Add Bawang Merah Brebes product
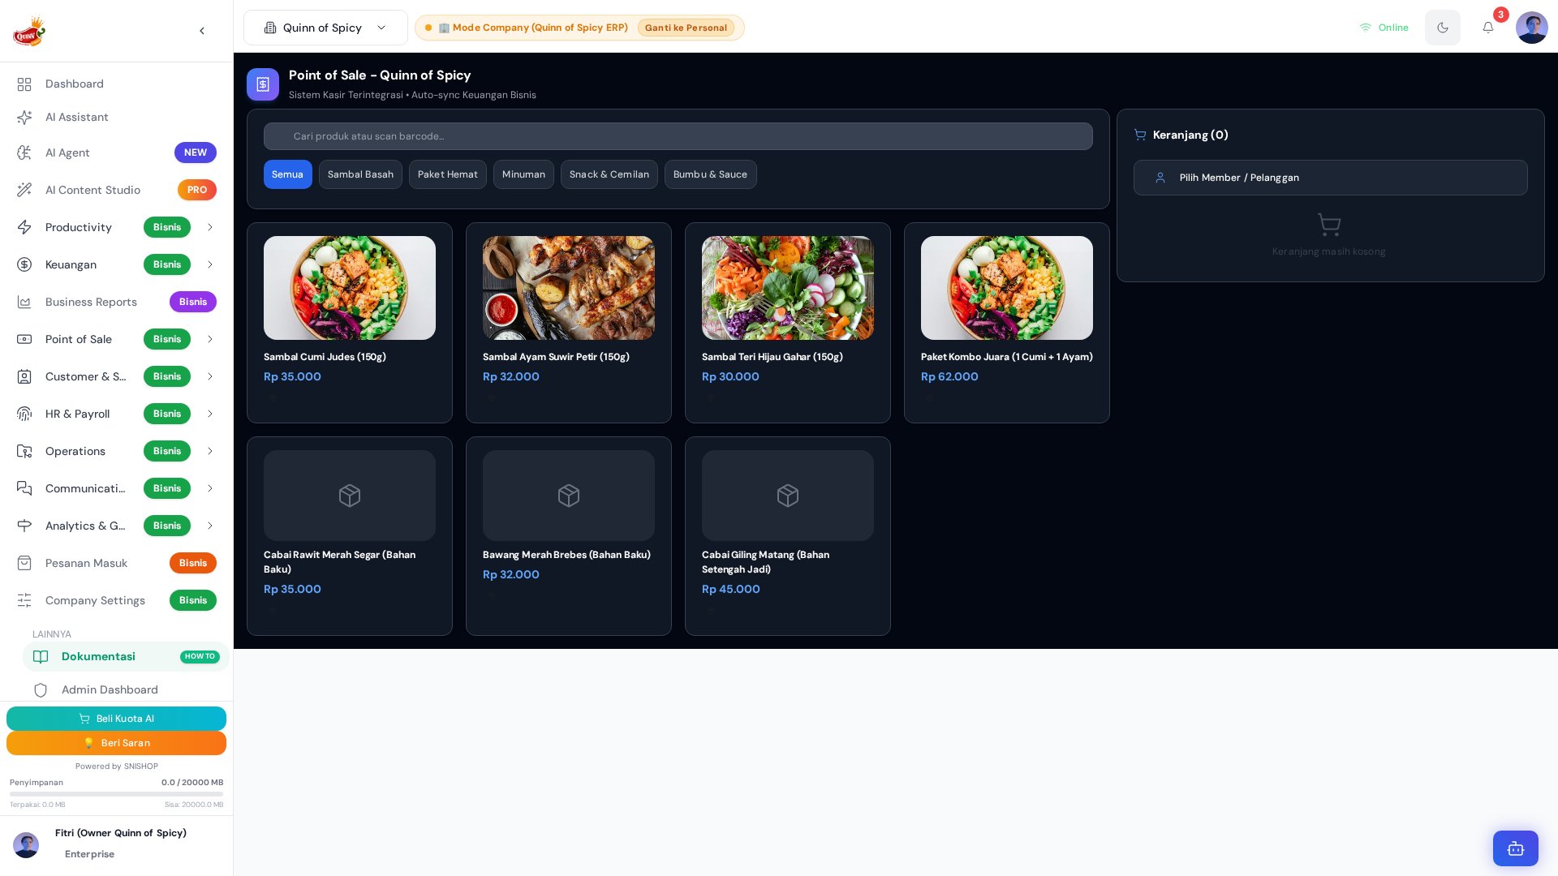This screenshot has height=876, width=1558. [x=569, y=536]
